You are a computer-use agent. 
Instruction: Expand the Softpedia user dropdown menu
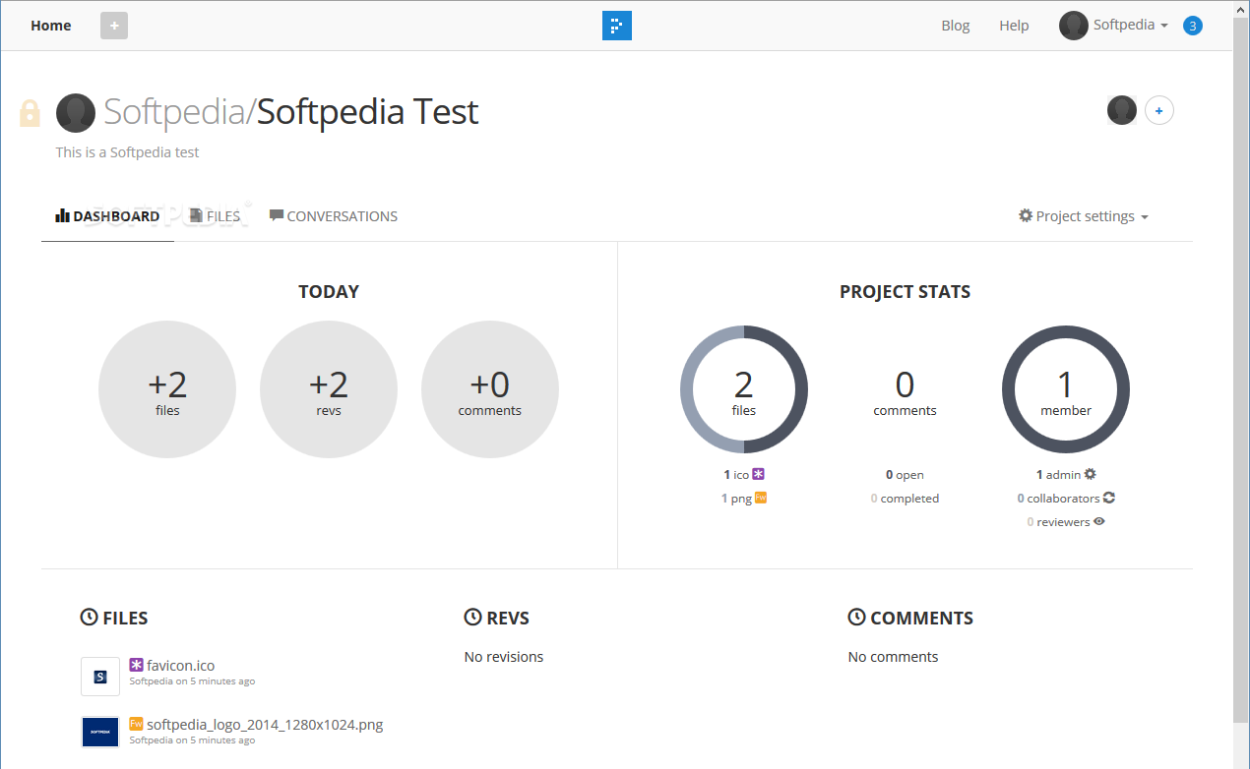1131,26
